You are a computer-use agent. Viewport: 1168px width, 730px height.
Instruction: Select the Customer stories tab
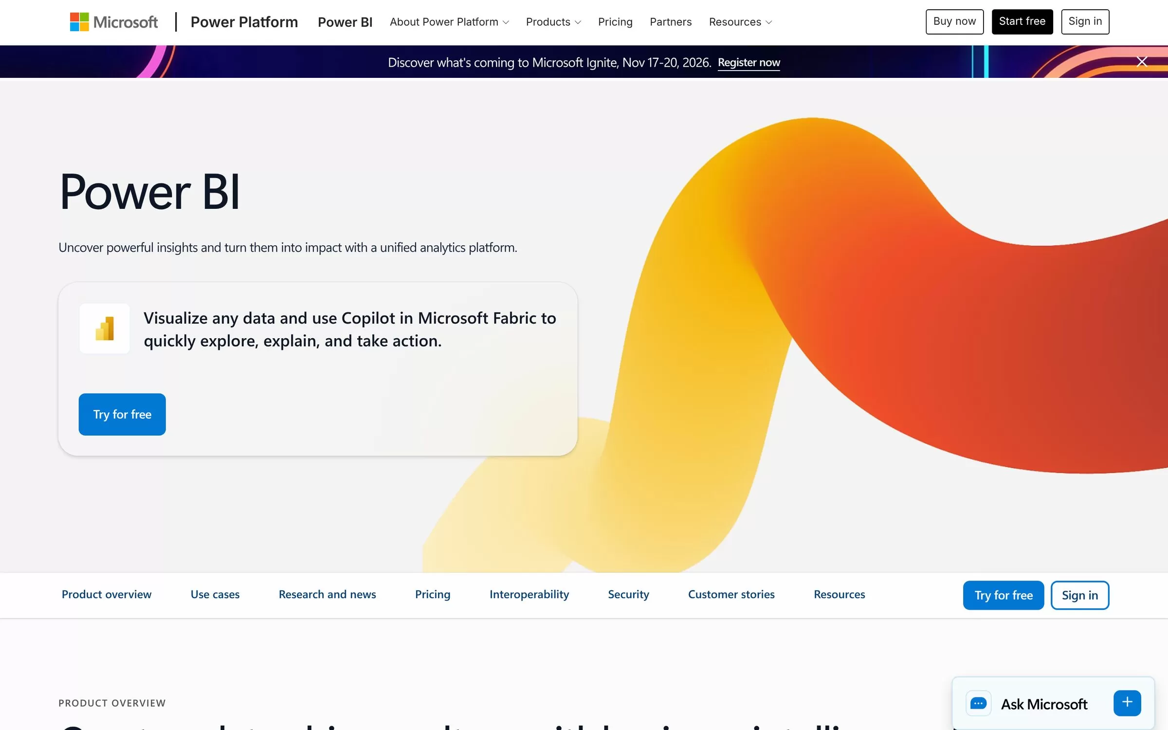click(731, 594)
